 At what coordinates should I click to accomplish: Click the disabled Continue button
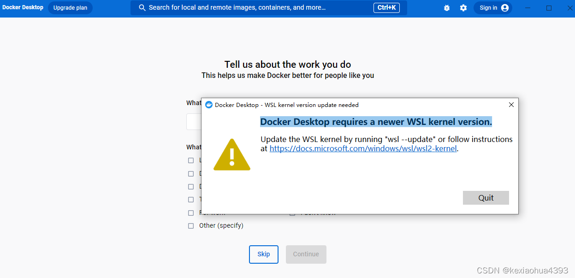click(x=306, y=254)
